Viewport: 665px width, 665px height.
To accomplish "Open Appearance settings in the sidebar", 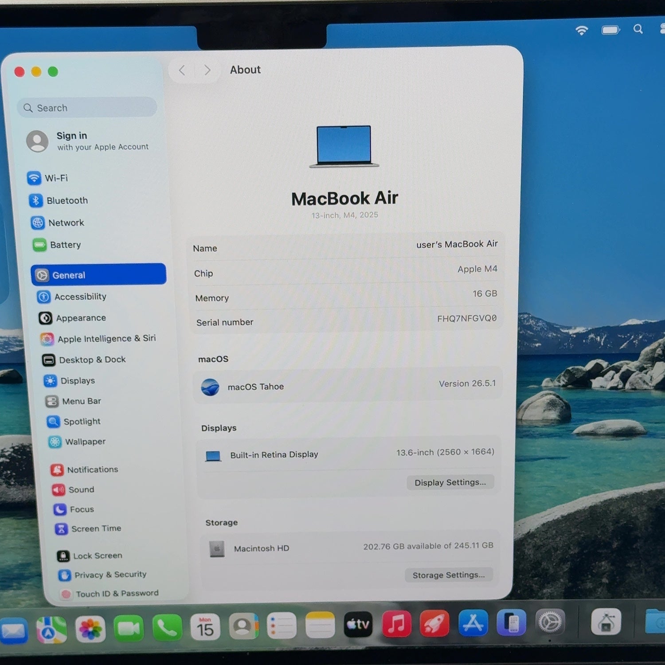I will [x=73, y=318].
